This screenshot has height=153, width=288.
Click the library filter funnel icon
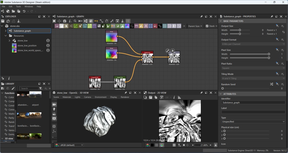click(41, 88)
